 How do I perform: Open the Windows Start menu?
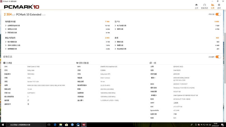coord(3,125)
